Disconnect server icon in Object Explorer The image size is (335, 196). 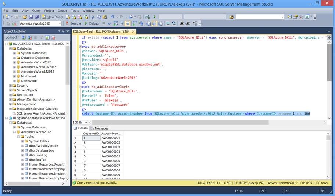(x=30, y=37)
